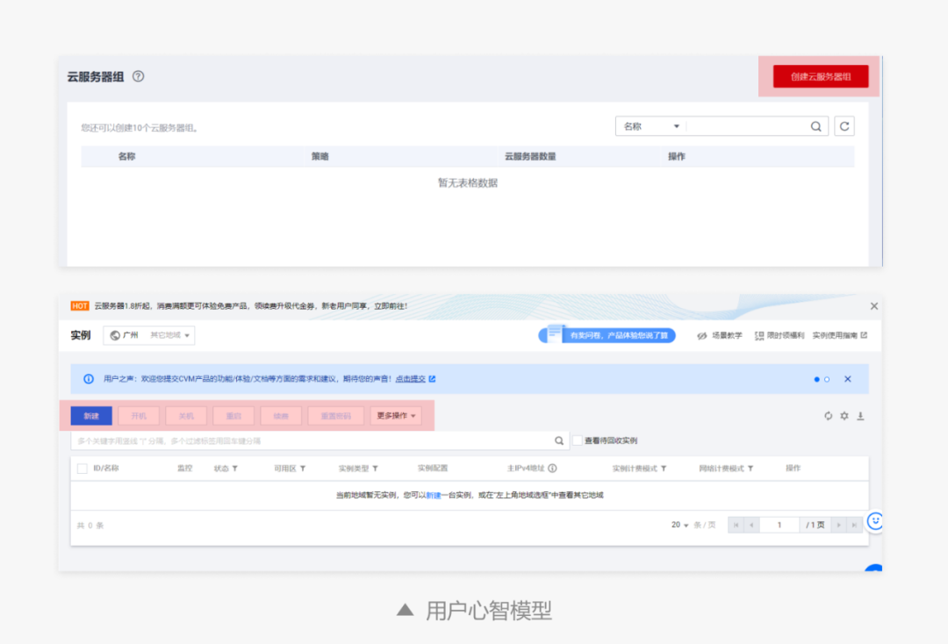Click the instance search magnifier icon
The width and height of the screenshot is (948, 644).
tap(559, 441)
